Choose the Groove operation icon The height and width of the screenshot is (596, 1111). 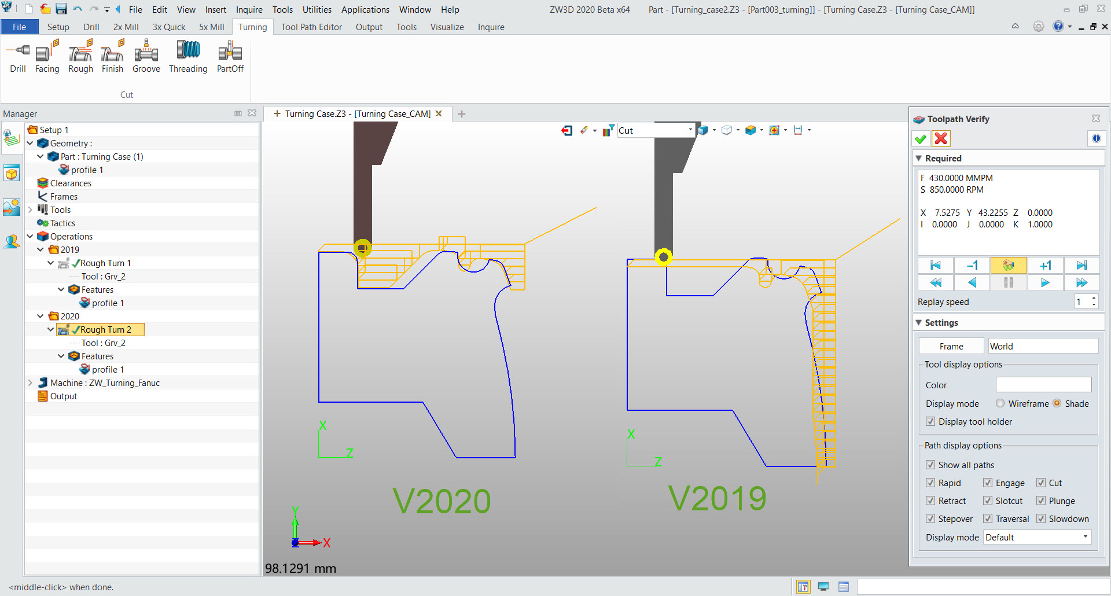click(x=146, y=56)
